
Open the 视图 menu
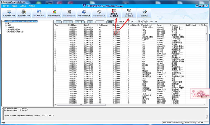click(14, 6)
